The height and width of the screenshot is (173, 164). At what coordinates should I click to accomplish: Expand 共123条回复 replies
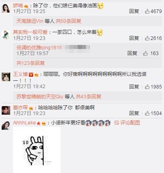[x=31, y=63]
